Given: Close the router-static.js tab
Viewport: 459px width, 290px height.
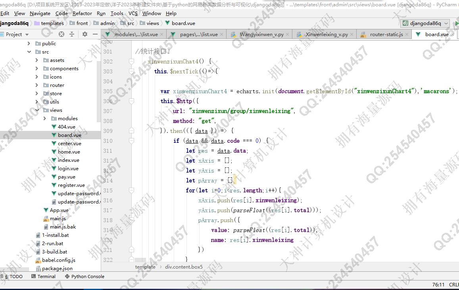Looking at the screenshot, I should coord(407,35).
